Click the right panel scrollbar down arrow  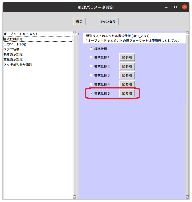pos(187,197)
